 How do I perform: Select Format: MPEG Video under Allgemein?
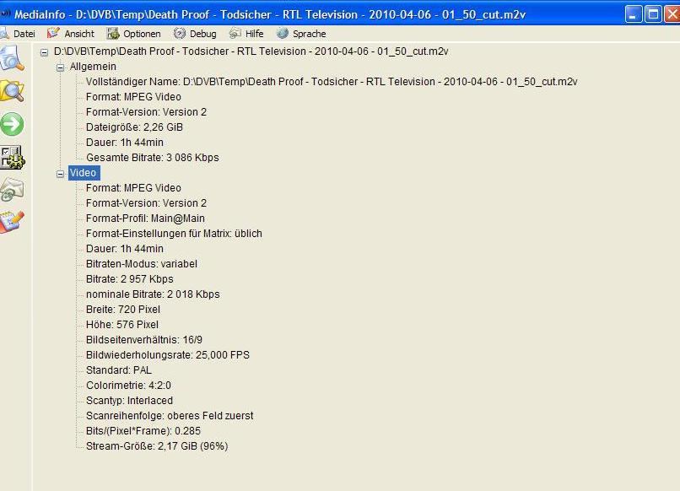coord(133,97)
